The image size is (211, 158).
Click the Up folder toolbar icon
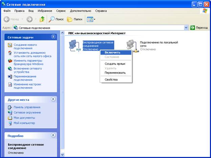(x=42, y=19)
